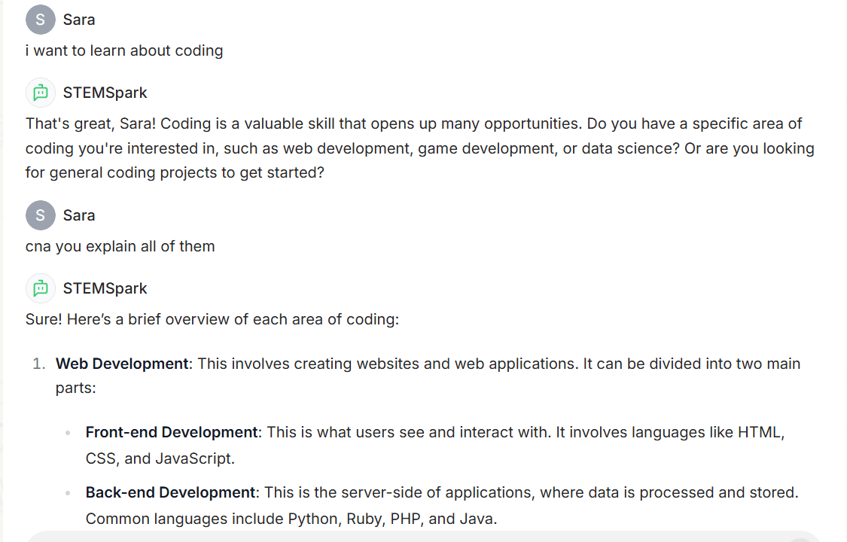847x542 pixels.
Task: Click 'Sure! Here's a brief overview' line
Action: pos(212,320)
